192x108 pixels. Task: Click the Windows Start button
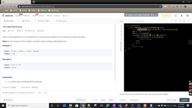coord(3,105)
